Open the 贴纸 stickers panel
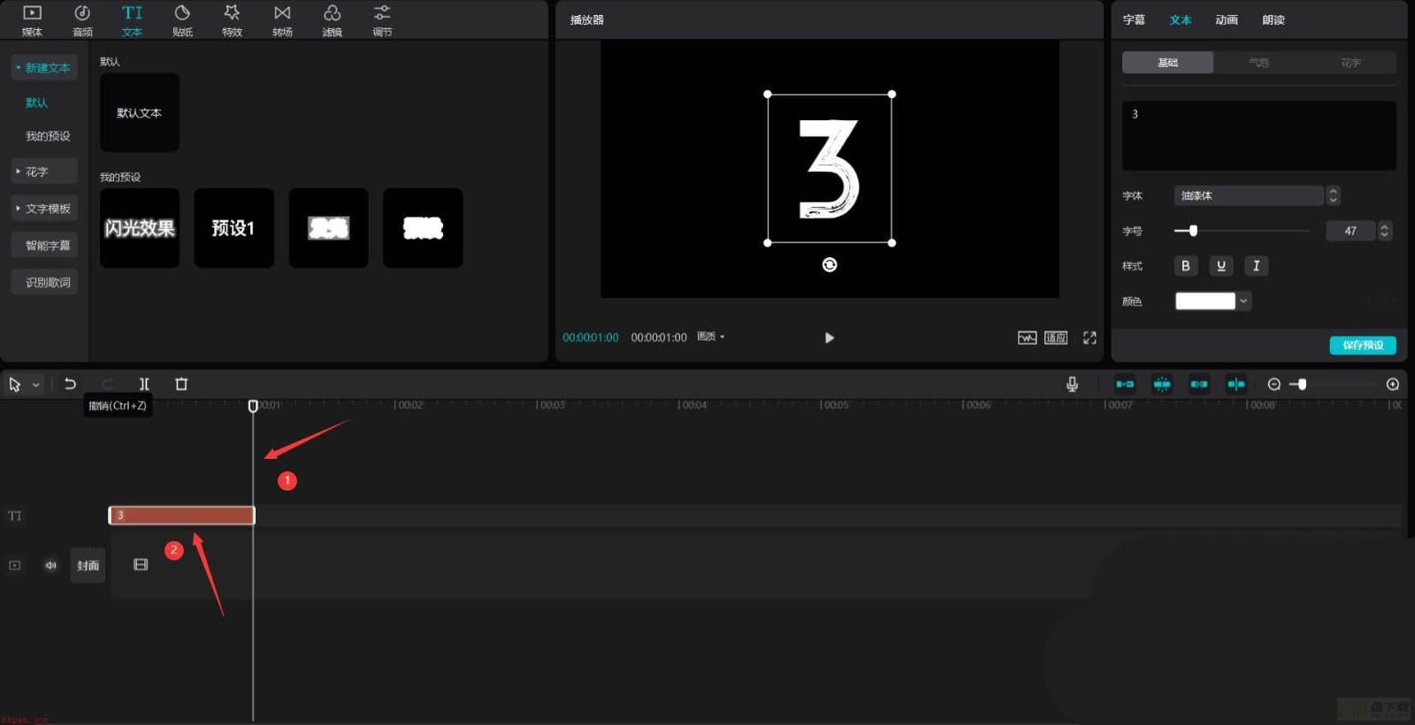The height and width of the screenshot is (725, 1415). click(x=182, y=19)
